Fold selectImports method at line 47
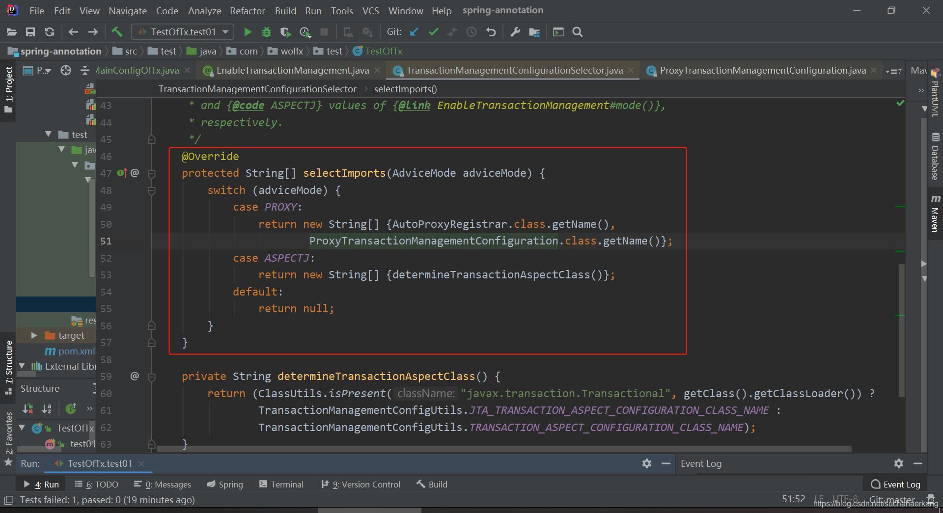Image resolution: width=943 pixels, height=513 pixels. click(152, 173)
